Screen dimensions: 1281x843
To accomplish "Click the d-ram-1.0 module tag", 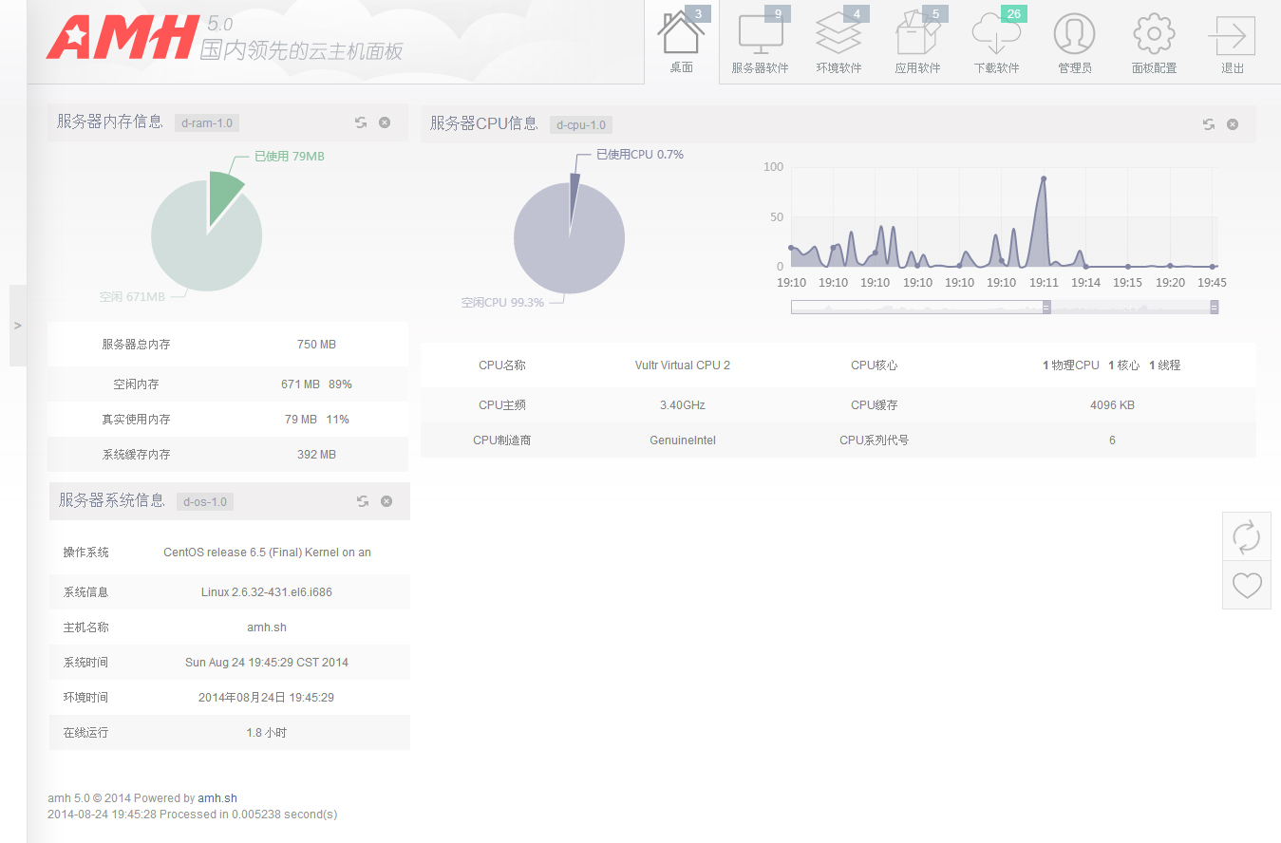I will [x=206, y=122].
